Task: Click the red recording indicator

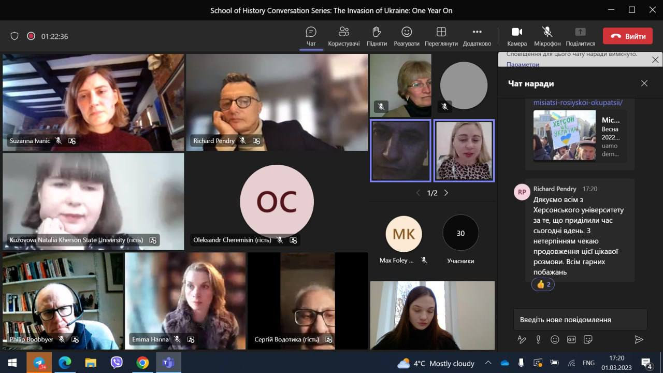Action: pyautogui.click(x=31, y=36)
